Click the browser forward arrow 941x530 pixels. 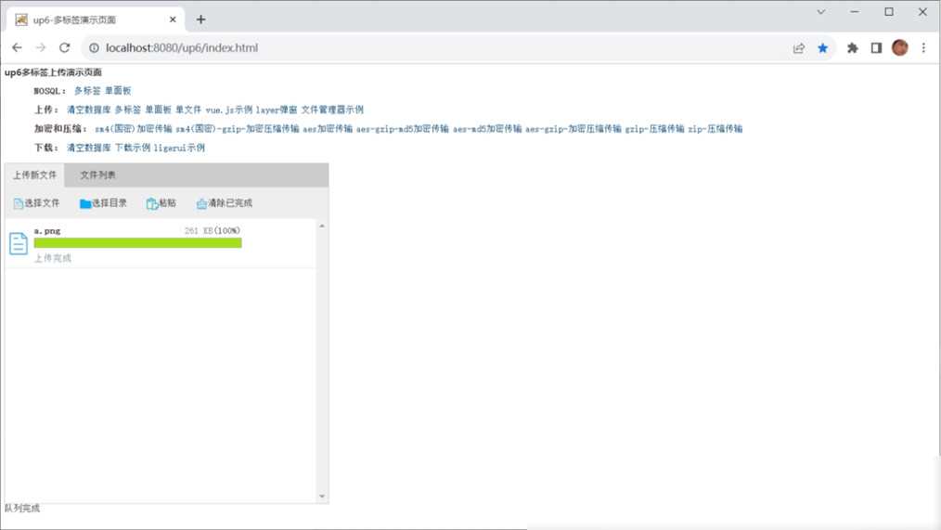tap(40, 47)
